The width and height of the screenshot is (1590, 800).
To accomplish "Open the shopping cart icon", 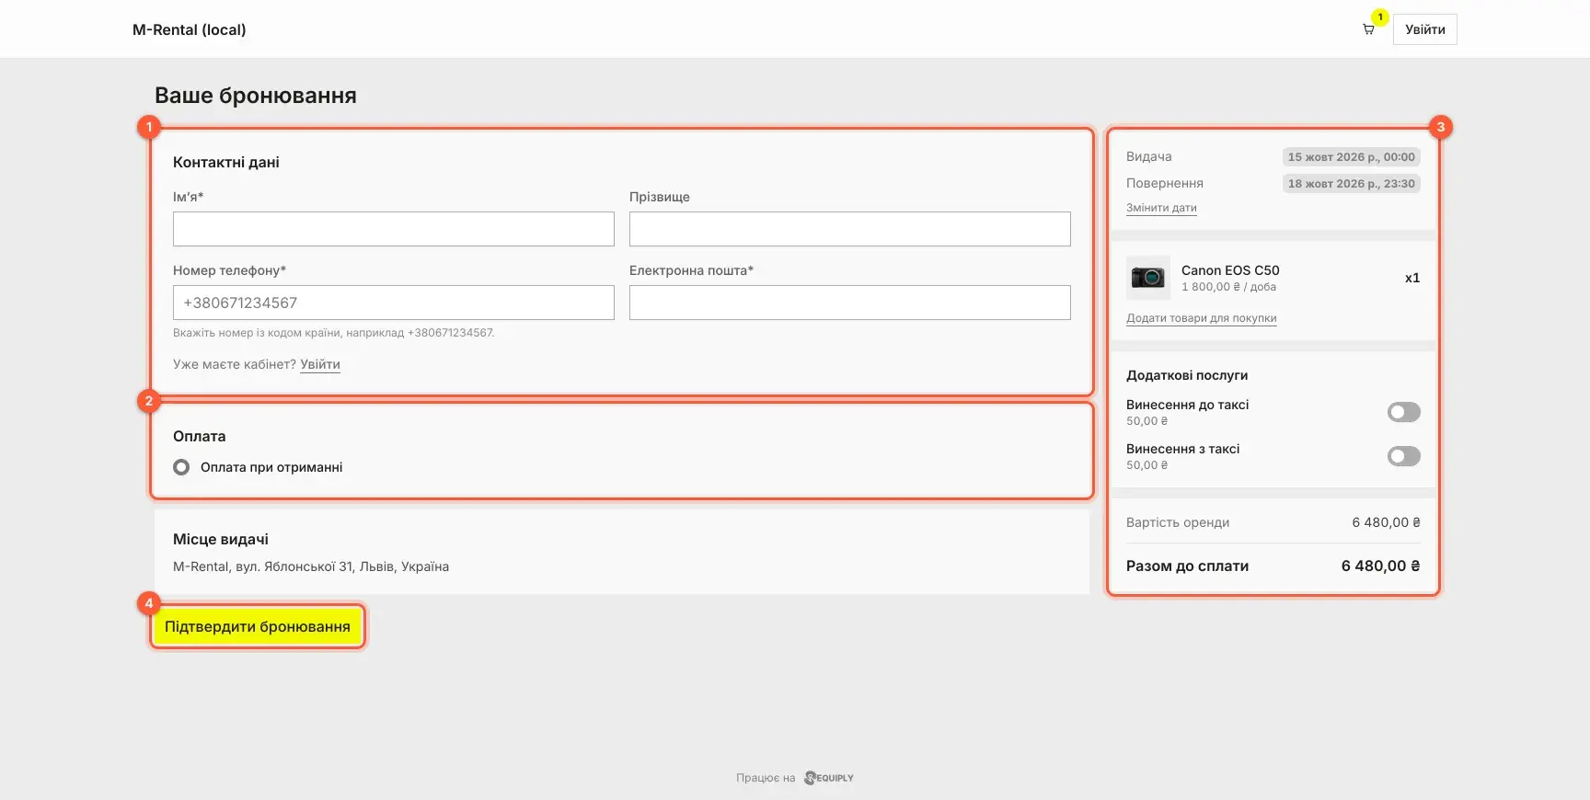I will point(1368,29).
